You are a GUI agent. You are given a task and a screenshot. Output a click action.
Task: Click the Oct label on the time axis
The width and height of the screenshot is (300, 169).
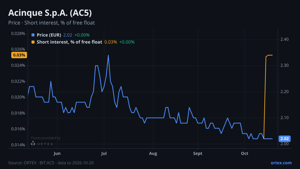[245, 153]
